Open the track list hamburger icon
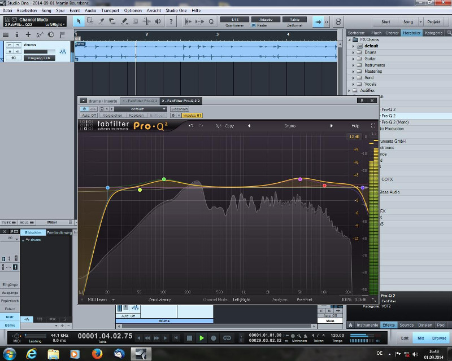This screenshot has height=361, width=452. point(6,35)
